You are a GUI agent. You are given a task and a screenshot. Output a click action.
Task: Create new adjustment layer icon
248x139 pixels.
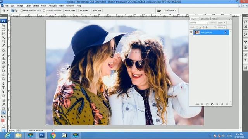pyautogui.click(x=212, y=104)
